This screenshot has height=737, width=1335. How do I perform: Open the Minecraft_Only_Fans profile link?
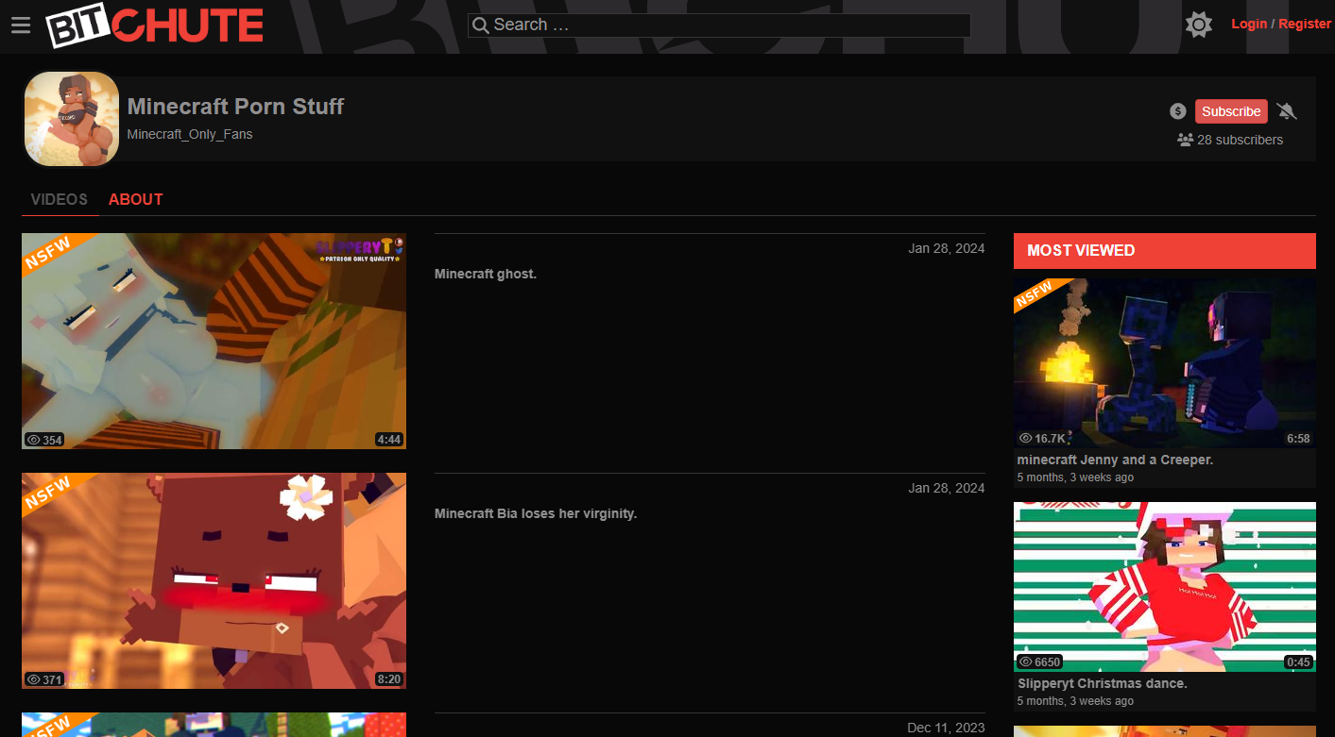(190, 134)
